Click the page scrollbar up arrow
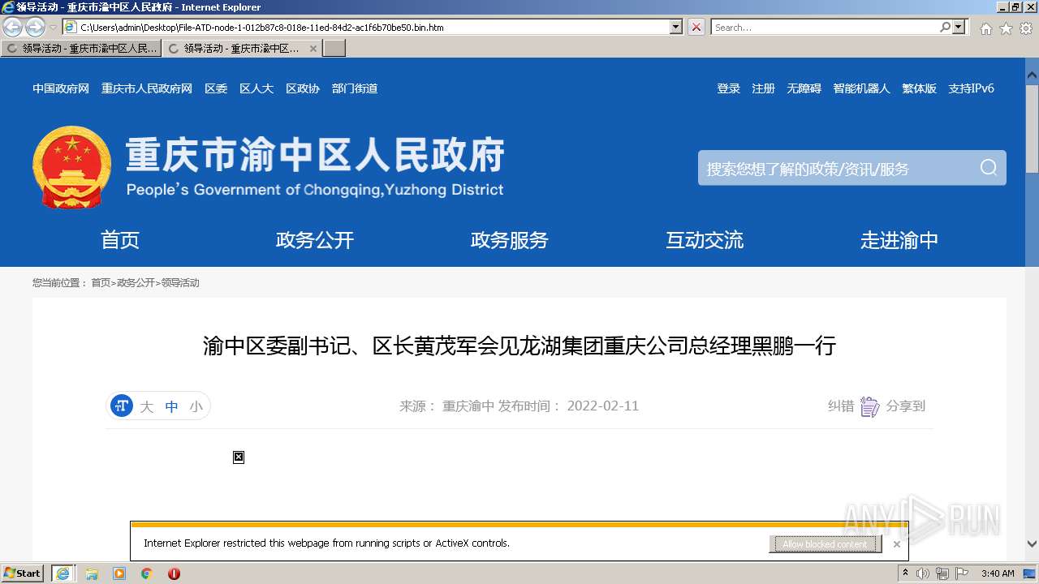Screen dimensions: 1039x584 [1032, 75]
